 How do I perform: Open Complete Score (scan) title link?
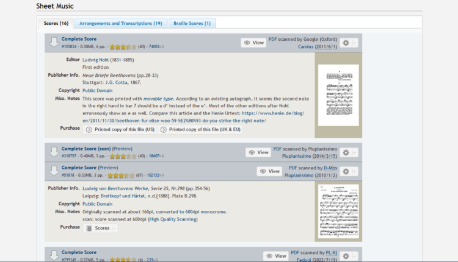pos(86,149)
